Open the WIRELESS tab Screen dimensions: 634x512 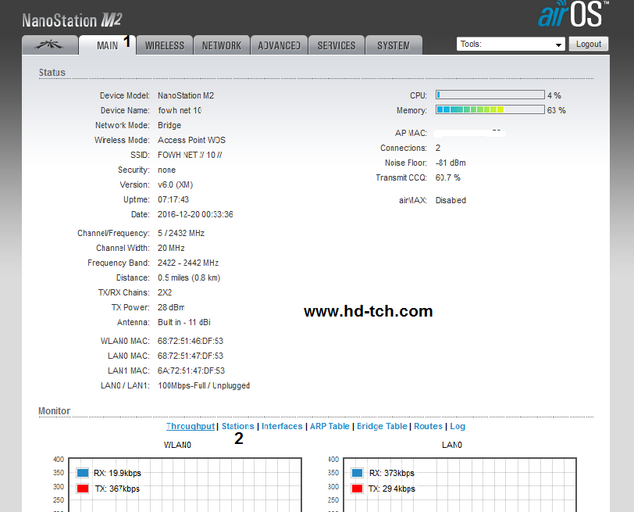[x=165, y=45]
